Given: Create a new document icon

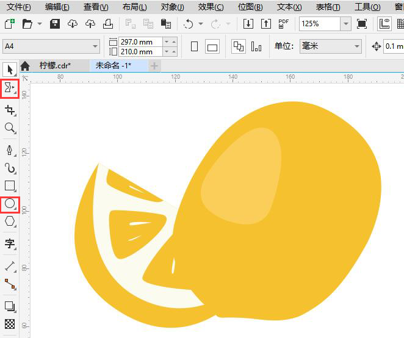Looking at the screenshot, I should click(10, 24).
